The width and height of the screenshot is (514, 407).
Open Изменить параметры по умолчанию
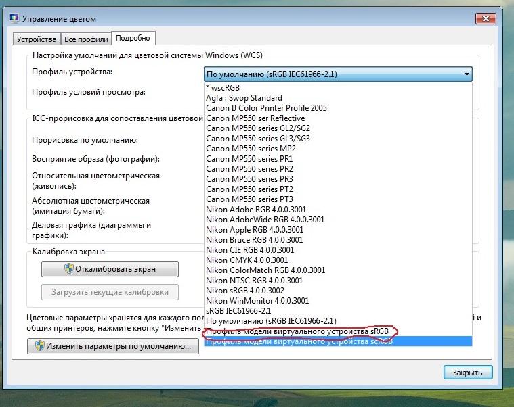point(113,346)
